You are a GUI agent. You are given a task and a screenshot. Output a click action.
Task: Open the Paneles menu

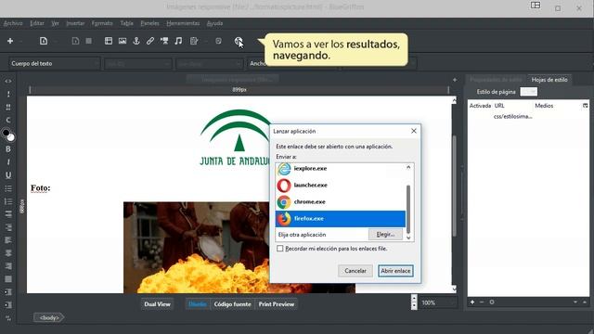(149, 23)
